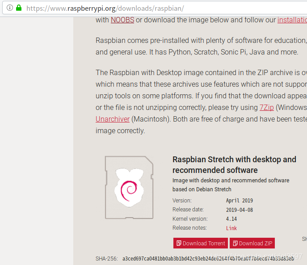Viewport: 307px width, 265px height.
Task: Click the zip file icon inside Download ZIP button
Action: (235, 243)
